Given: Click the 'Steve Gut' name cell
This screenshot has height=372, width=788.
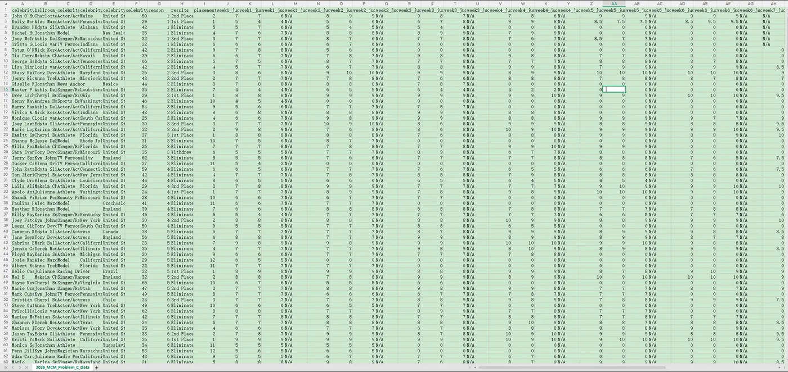Looking at the screenshot, I should click(x=23, y=305).
